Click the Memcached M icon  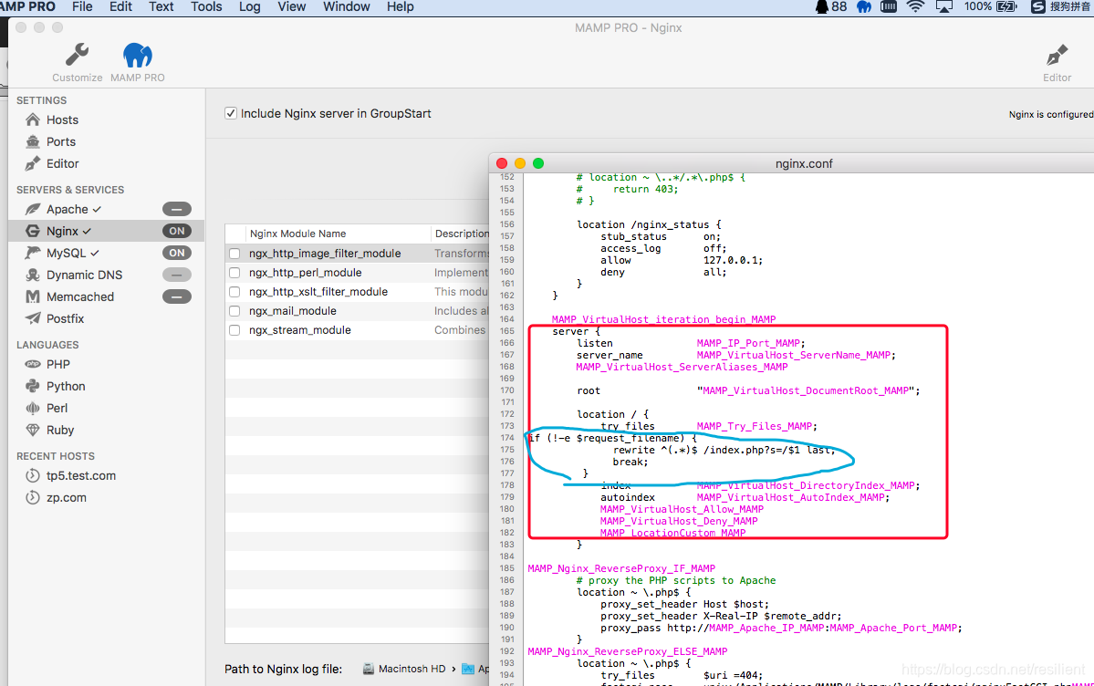[33, 296]
